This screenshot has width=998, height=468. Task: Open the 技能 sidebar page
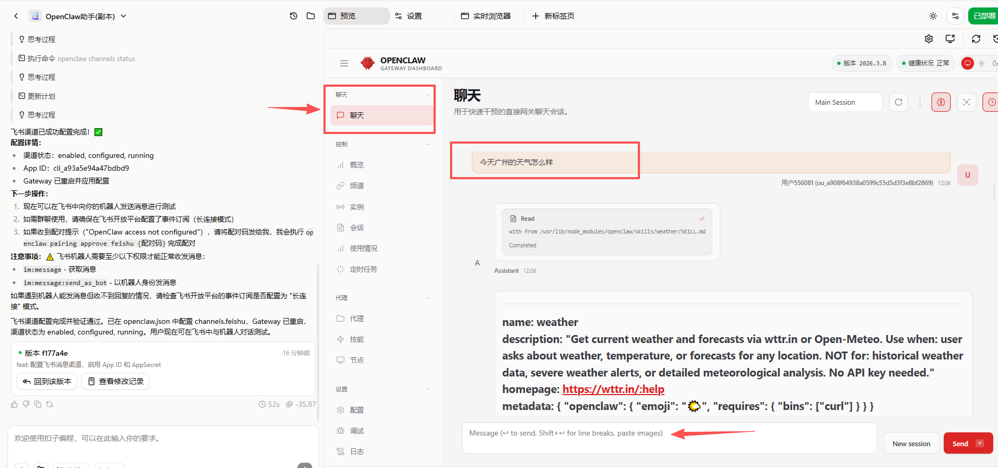(x=382, y=339)
